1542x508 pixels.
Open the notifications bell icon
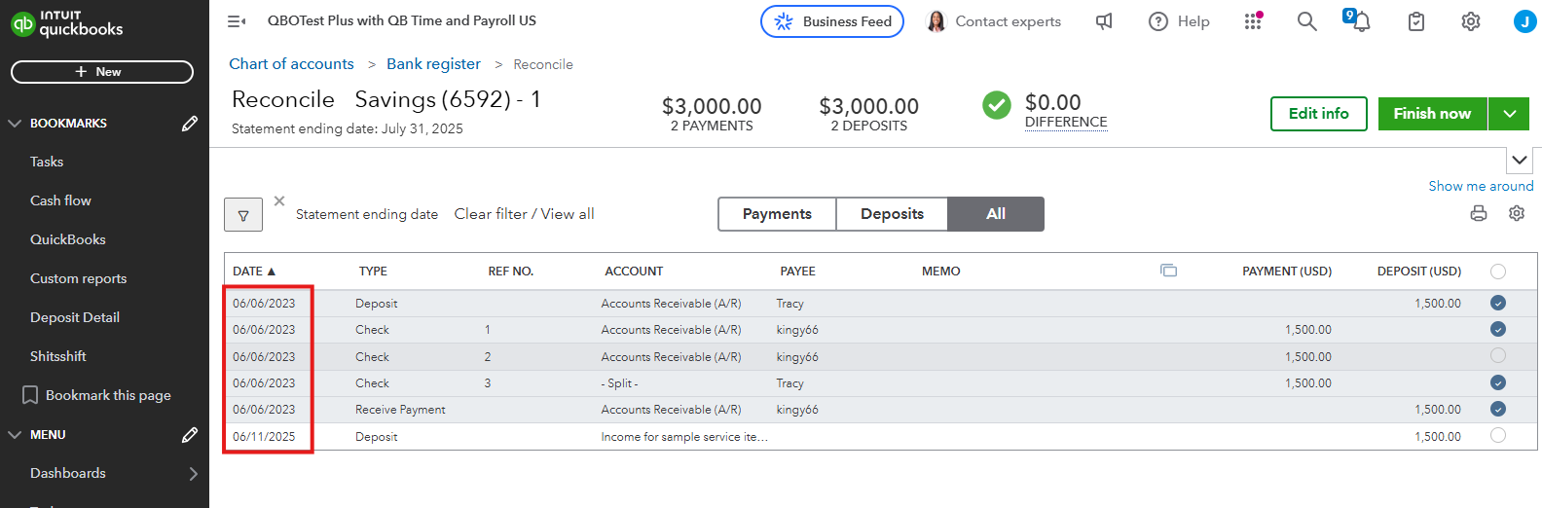pyautogui.click(x=1360, y=20)
